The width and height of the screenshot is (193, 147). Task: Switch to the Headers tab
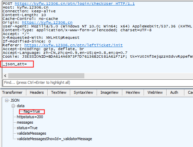point(37,92)
